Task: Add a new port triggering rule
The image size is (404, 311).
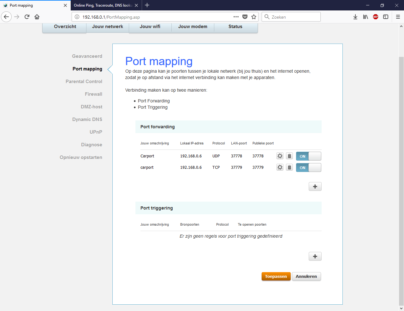Action: (315, 256)
